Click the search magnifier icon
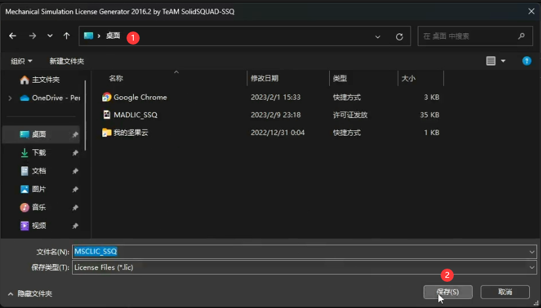This screenshot has width=541, height=308. [521, 36]
